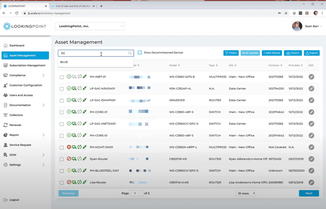Viewport: 326px width, 209px height.
Task: Click the Previous page button
Action: coord(68,193)
